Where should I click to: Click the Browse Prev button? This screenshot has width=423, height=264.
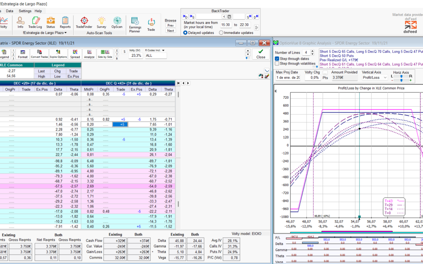tap(170, 25)
